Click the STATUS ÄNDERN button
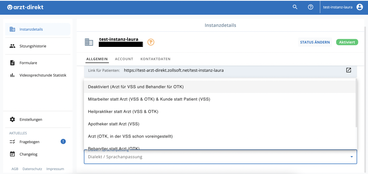This screenshot has width=368, height=174. coord(315,42)
